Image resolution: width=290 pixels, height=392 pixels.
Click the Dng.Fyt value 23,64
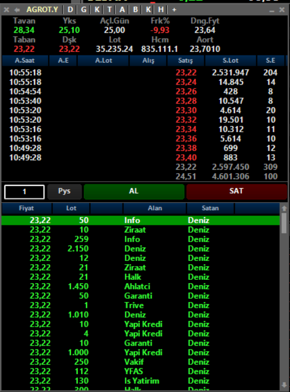(205, 30)
